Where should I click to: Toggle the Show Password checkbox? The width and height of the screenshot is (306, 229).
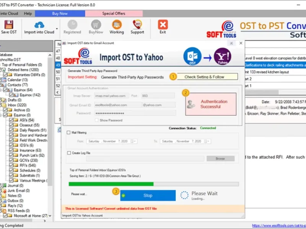[97, 120]
